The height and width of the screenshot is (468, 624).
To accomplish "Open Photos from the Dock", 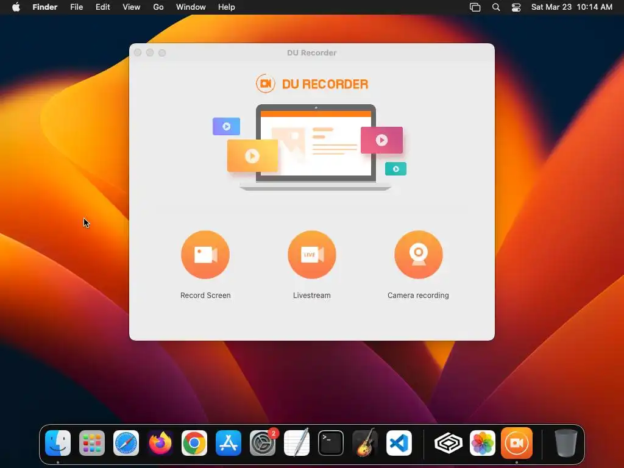I will (x=483, y=443).
